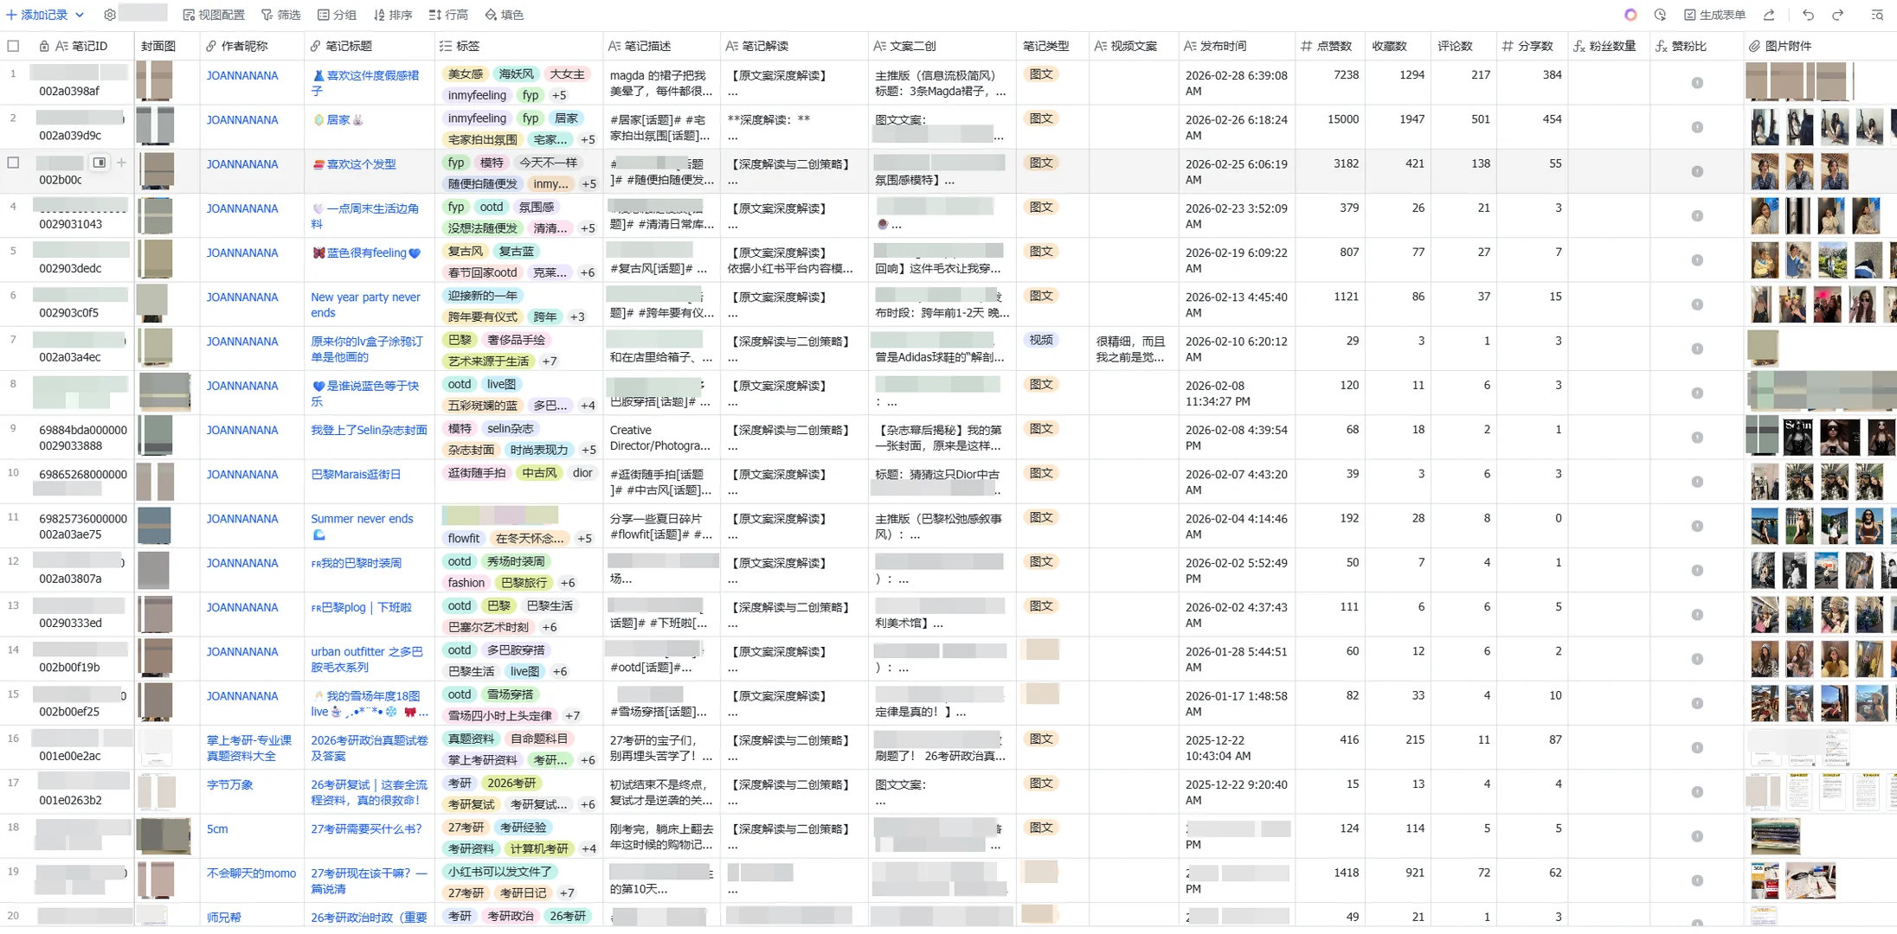Expand the +6 tags in 我的巴黎时装周 row
Screen dimensions: 1897x934
point(568,583)
